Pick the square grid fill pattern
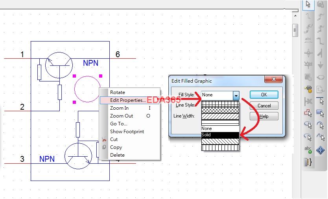 point(220,104)
